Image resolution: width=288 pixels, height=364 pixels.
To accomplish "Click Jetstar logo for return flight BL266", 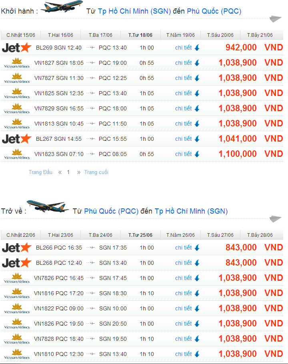I will [16, 248].
